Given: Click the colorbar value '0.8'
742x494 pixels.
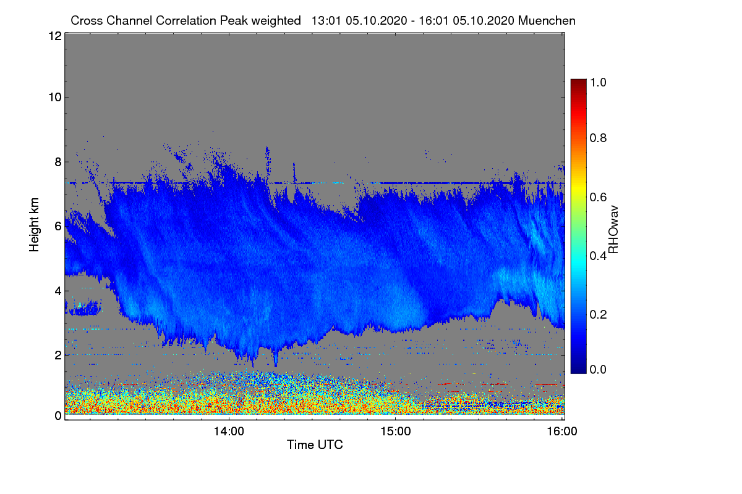Looking at the screenshot, I should [599, 138].
